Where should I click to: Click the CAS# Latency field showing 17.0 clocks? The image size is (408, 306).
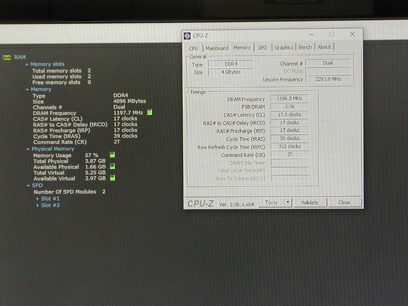[289, 114]
